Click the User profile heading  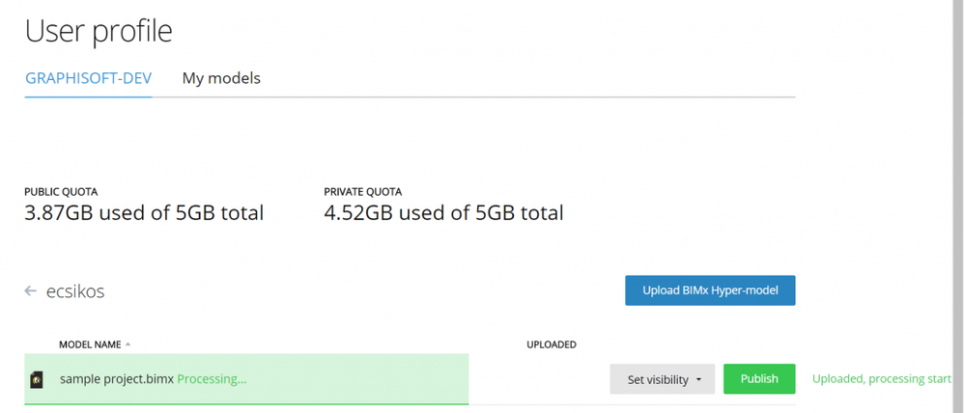coord(99,31)
